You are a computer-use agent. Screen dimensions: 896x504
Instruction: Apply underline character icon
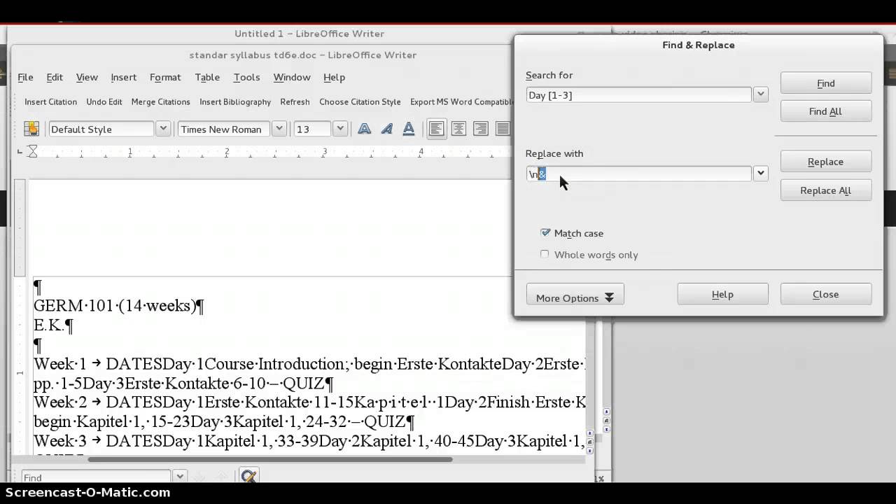tap(409, 129)
